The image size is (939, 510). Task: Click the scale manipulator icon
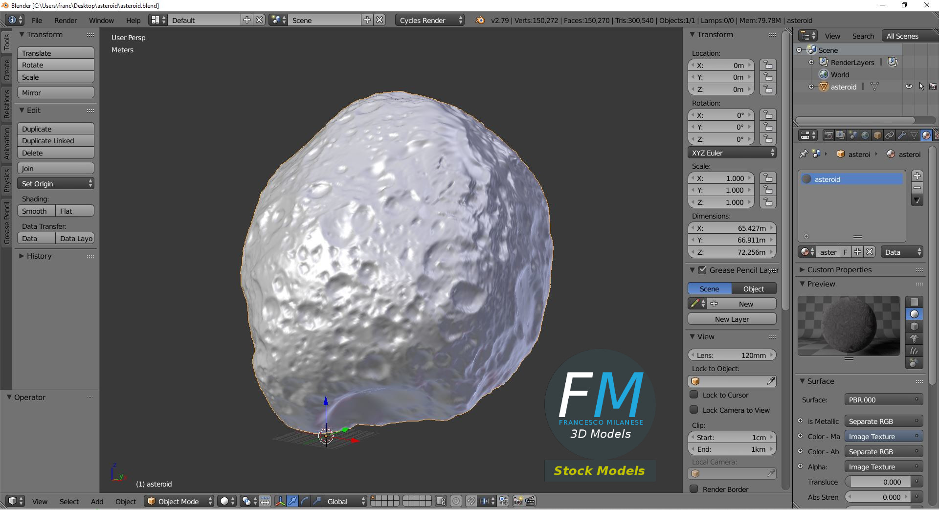[x=317, y=501]
